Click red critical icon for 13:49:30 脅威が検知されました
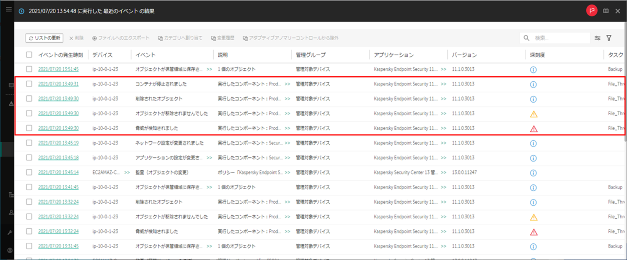This screenshot has width=627, height=260. pyautogui.click(x=533, y=128)
